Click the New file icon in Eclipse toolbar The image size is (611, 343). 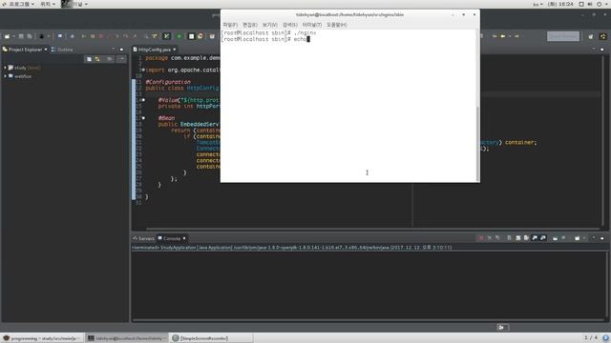pyautogui.click(x=7, y=36)
